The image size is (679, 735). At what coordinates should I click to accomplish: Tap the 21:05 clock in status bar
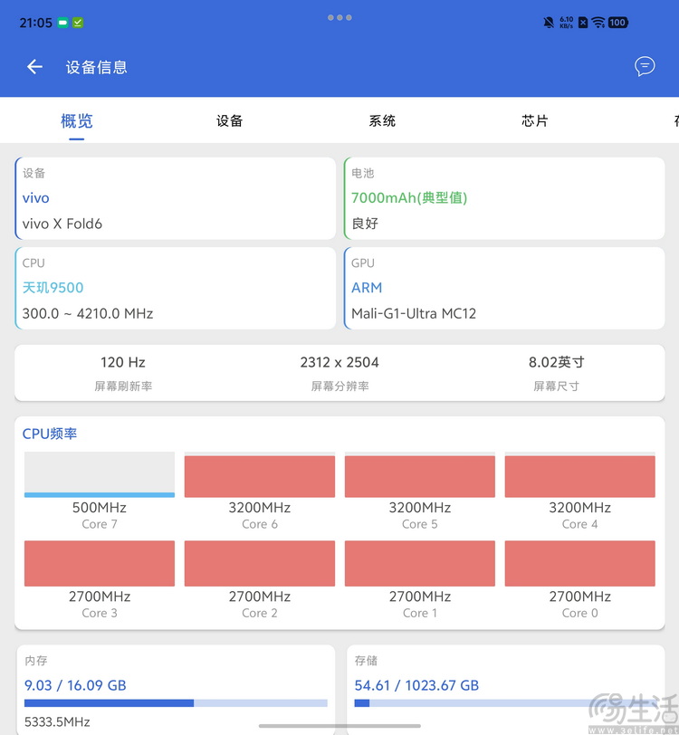click(x=35, y=23)
